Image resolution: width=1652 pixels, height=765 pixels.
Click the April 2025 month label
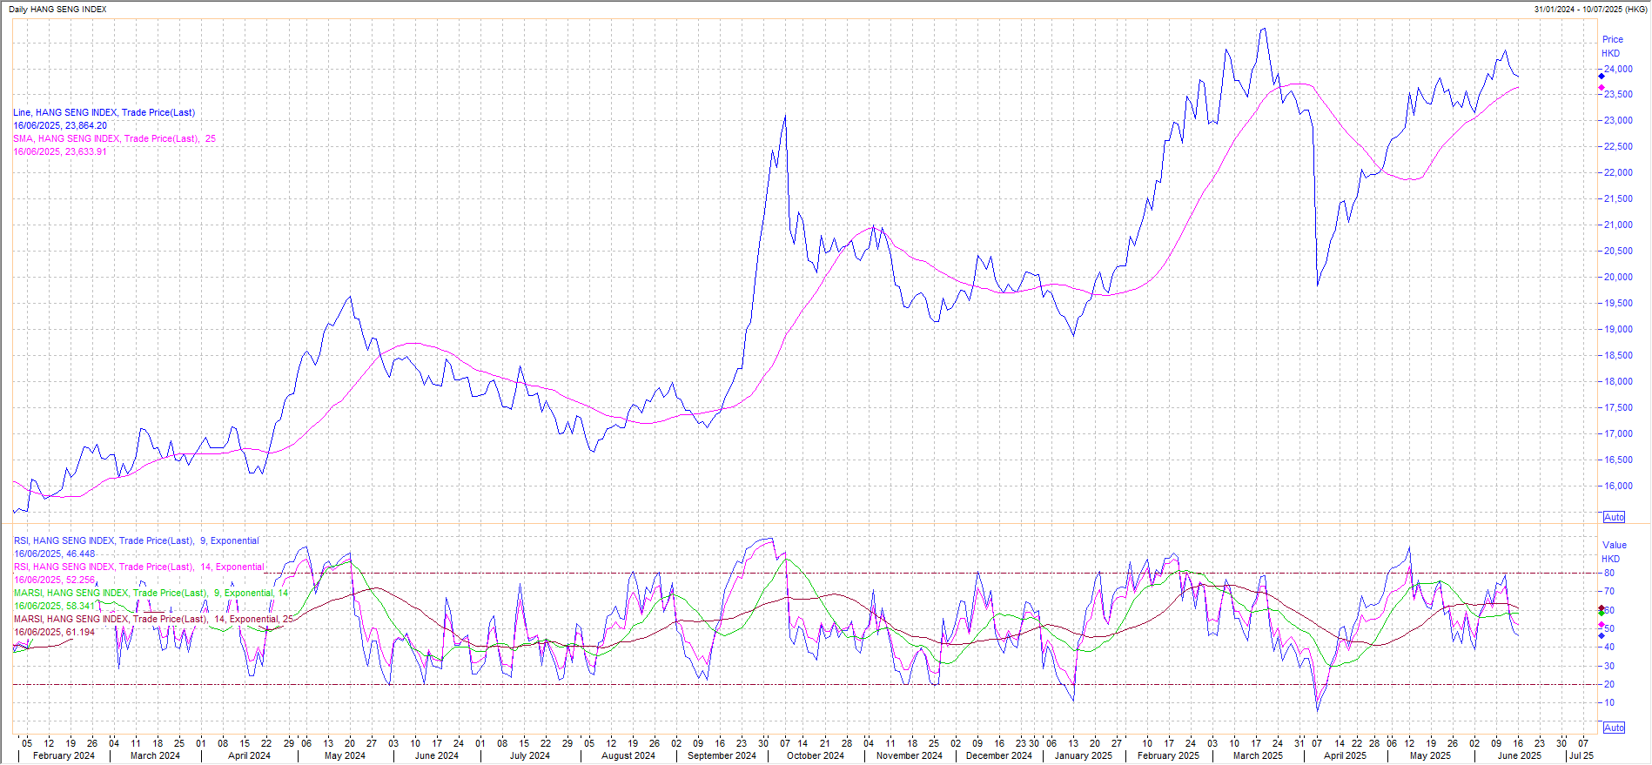pyautogui.click(x=1345, y=755)
